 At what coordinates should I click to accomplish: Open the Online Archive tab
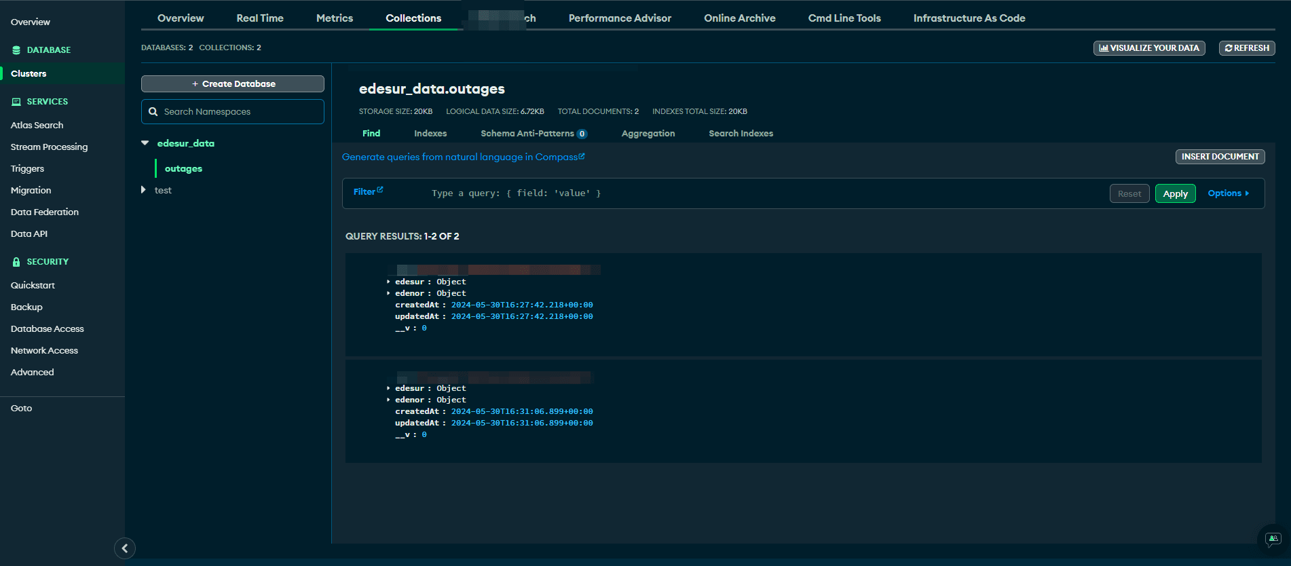(x=740, y=18)
